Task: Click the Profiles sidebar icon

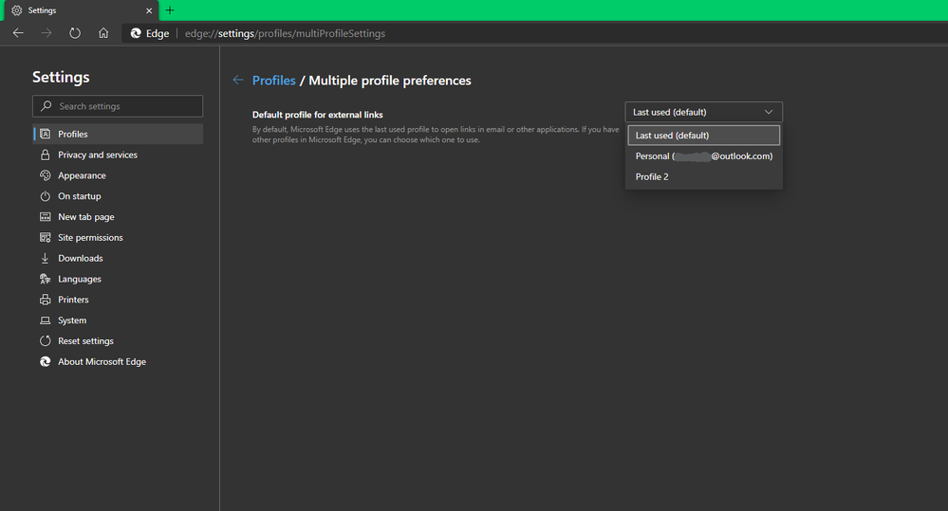Action: [46, 134]
